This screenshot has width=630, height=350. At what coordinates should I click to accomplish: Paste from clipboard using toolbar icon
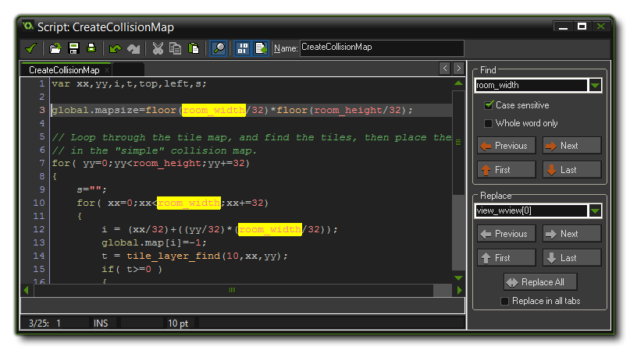[x=194, y=48]
